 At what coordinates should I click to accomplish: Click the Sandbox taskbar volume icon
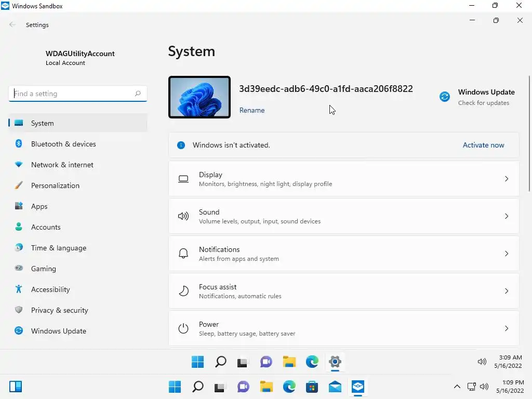(x=482, y=362)
